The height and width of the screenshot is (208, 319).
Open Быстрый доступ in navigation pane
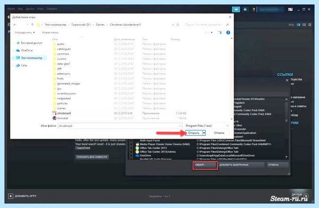(29, 43)
